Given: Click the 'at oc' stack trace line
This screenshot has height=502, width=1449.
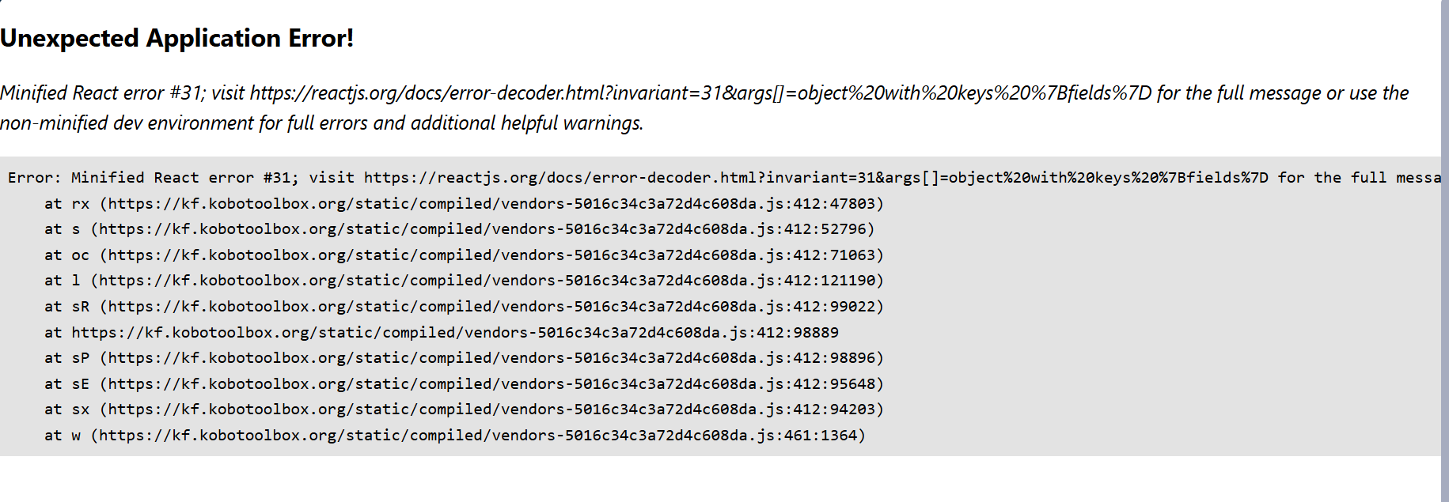Looking at the screenshot, I should click(x=464, y=255).
